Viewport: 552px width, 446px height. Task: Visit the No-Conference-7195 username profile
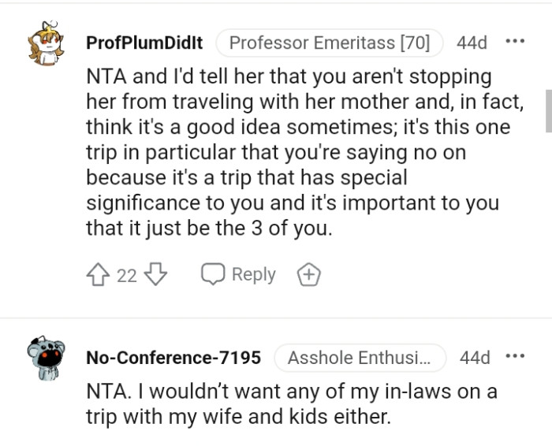(x=173, y=358)
